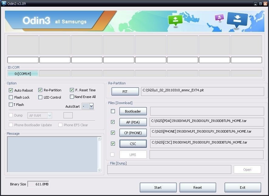The height and width of the screenshot is (196, 269).
Task: Start the flashing process
Action: coord(158,188)
